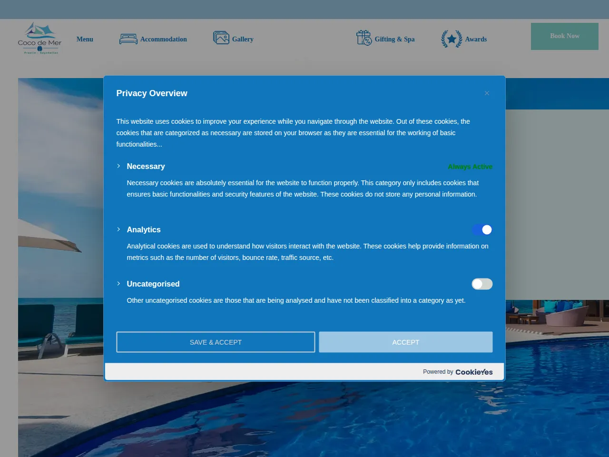Click the Always Active label
Viewport: 609px width, 457px height.
[x=470, y=167]
